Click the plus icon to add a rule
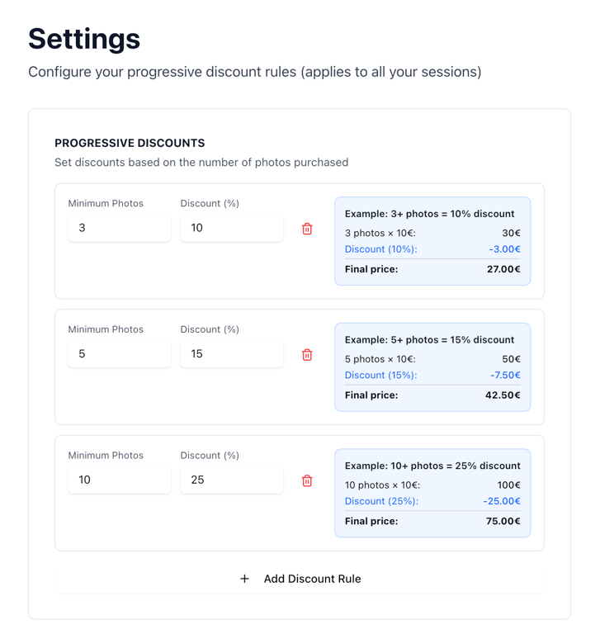The height and width of the screenshot is (634, 600). click(x=244, y=579)
